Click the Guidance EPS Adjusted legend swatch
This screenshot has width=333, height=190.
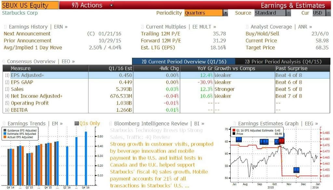[5, 131]
